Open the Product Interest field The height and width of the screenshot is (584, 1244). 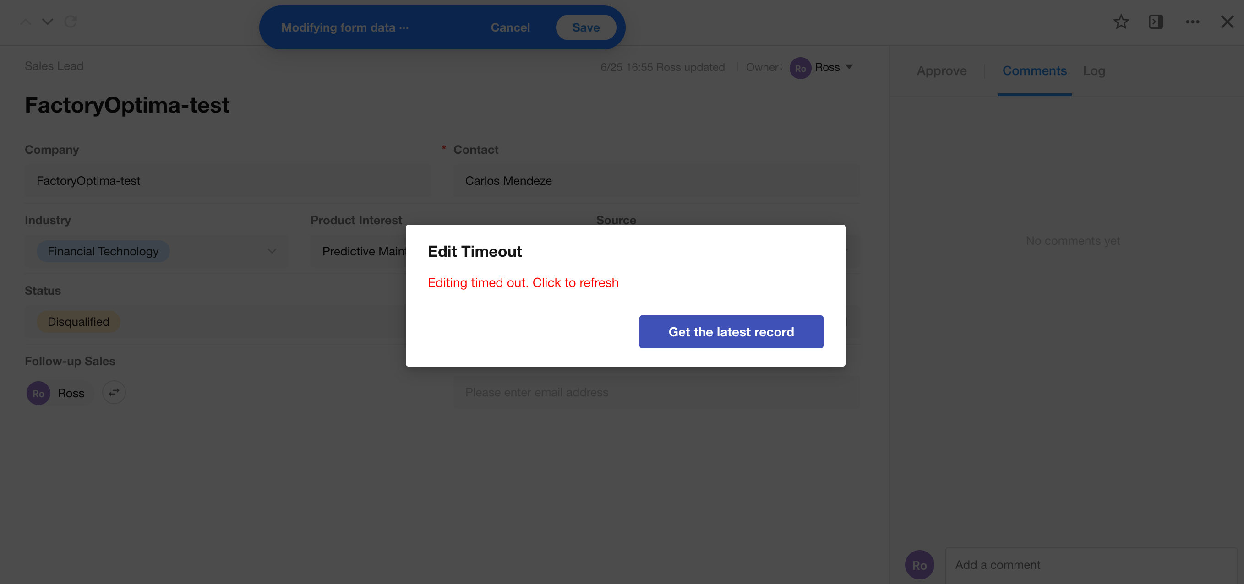pos(359,251)
